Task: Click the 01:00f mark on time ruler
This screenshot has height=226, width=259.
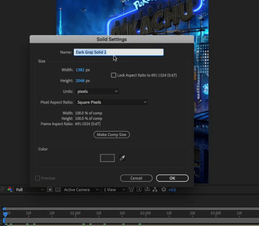Action: point(75,213)
